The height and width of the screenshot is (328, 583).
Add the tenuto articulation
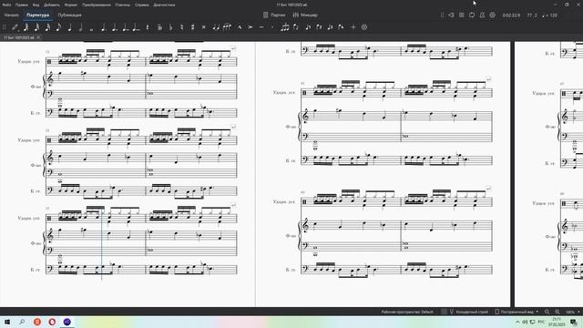point(261,27)
